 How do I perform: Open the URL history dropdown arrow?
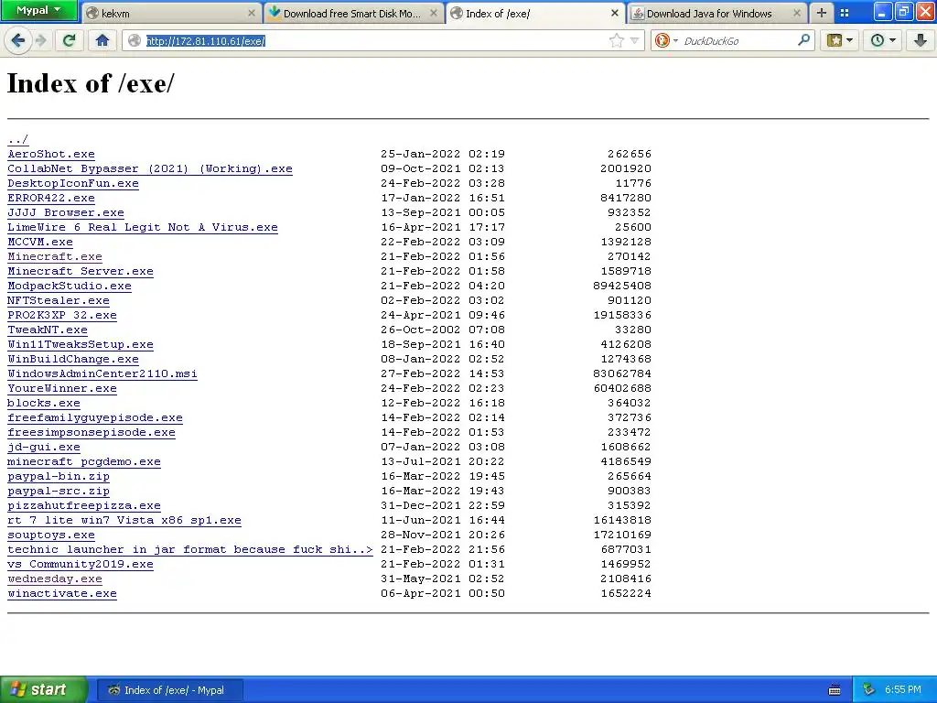click(x=635, y=40)
